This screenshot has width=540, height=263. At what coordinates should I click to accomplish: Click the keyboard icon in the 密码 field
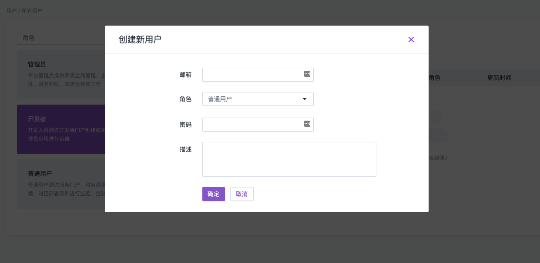pos(307,124)
